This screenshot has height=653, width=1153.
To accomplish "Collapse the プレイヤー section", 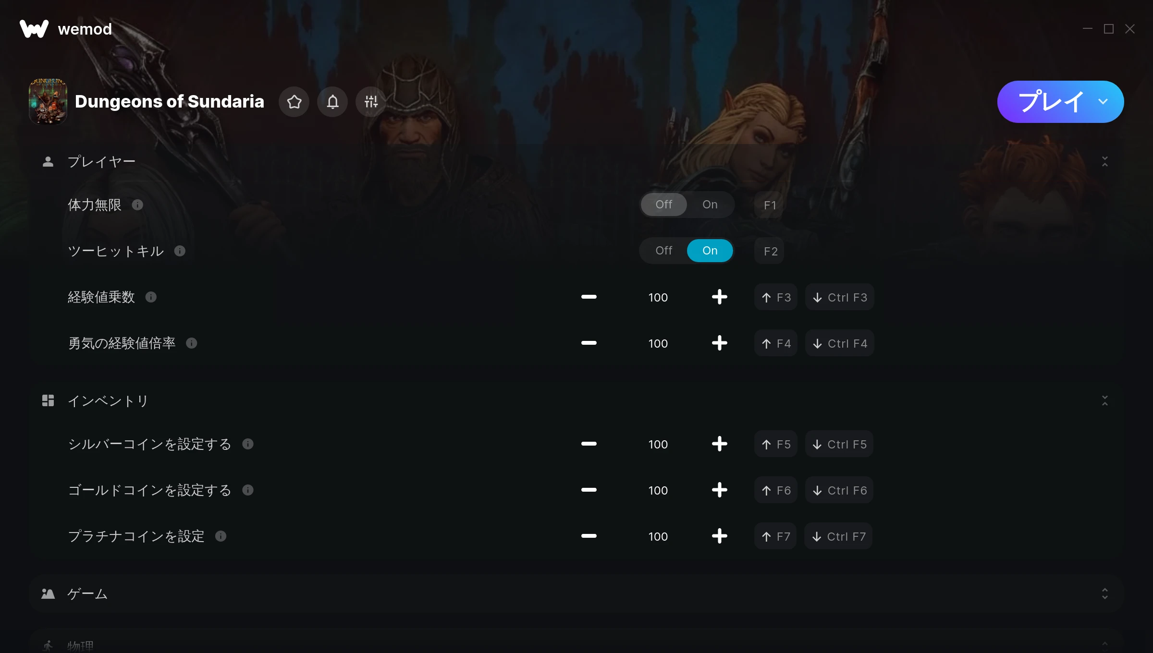I will [1105, 161].
